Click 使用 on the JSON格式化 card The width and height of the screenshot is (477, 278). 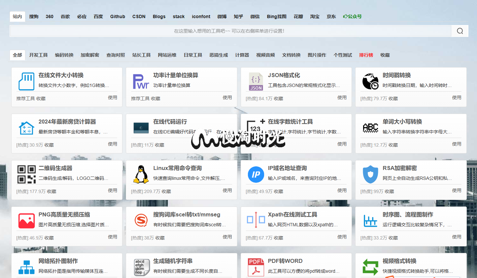[x=342, y=97]
